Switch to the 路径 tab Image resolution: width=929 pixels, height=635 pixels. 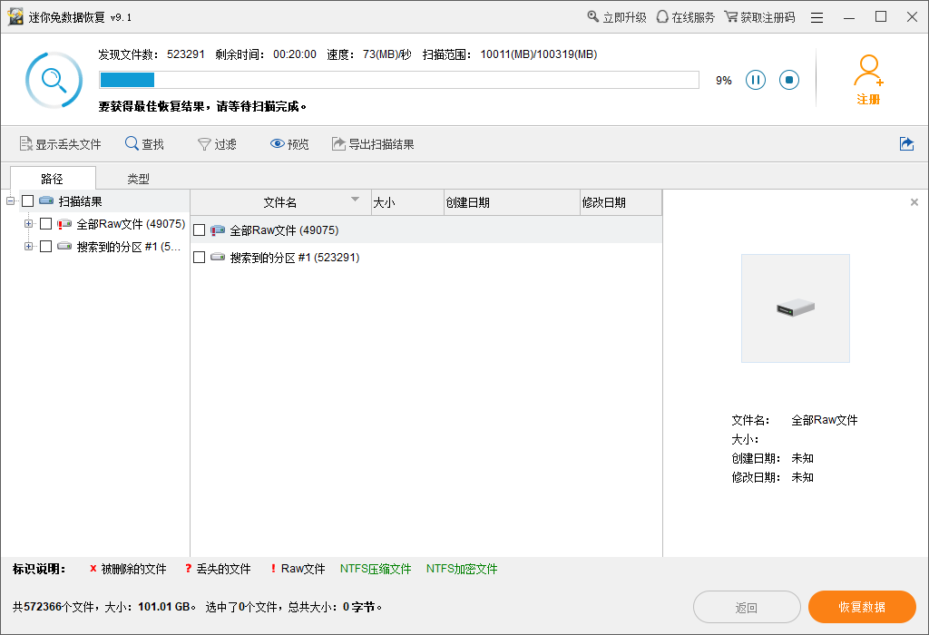pos(53,179)
